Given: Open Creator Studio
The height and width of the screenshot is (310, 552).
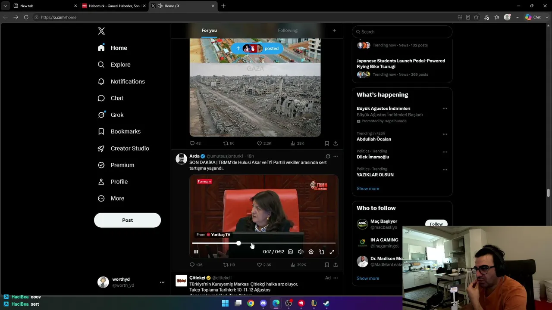Looking at the screenshot, I should pos(123,148).
